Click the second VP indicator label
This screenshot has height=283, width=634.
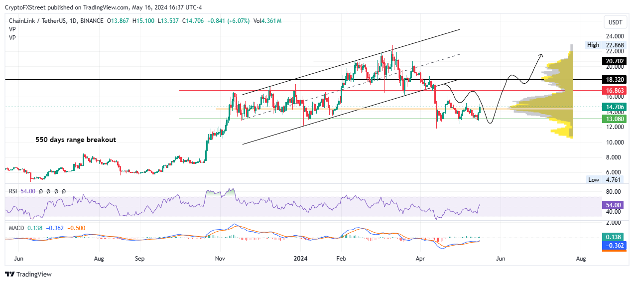(12, 37)
